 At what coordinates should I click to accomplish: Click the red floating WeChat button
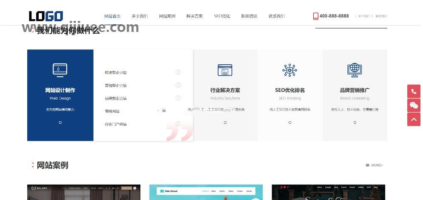[414, 105]
